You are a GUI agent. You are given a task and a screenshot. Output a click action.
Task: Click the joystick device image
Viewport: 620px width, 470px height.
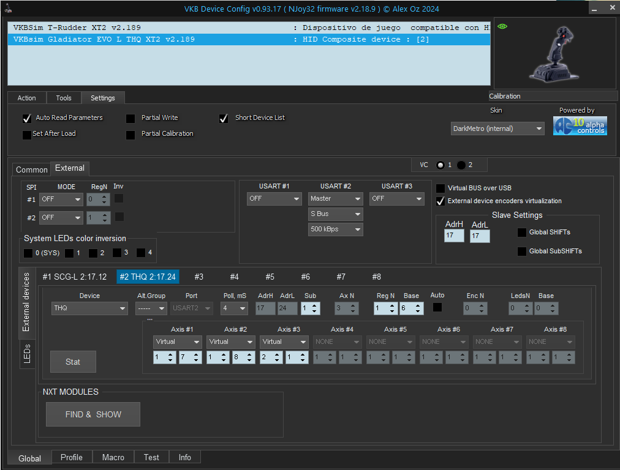(x=555, y=54)
